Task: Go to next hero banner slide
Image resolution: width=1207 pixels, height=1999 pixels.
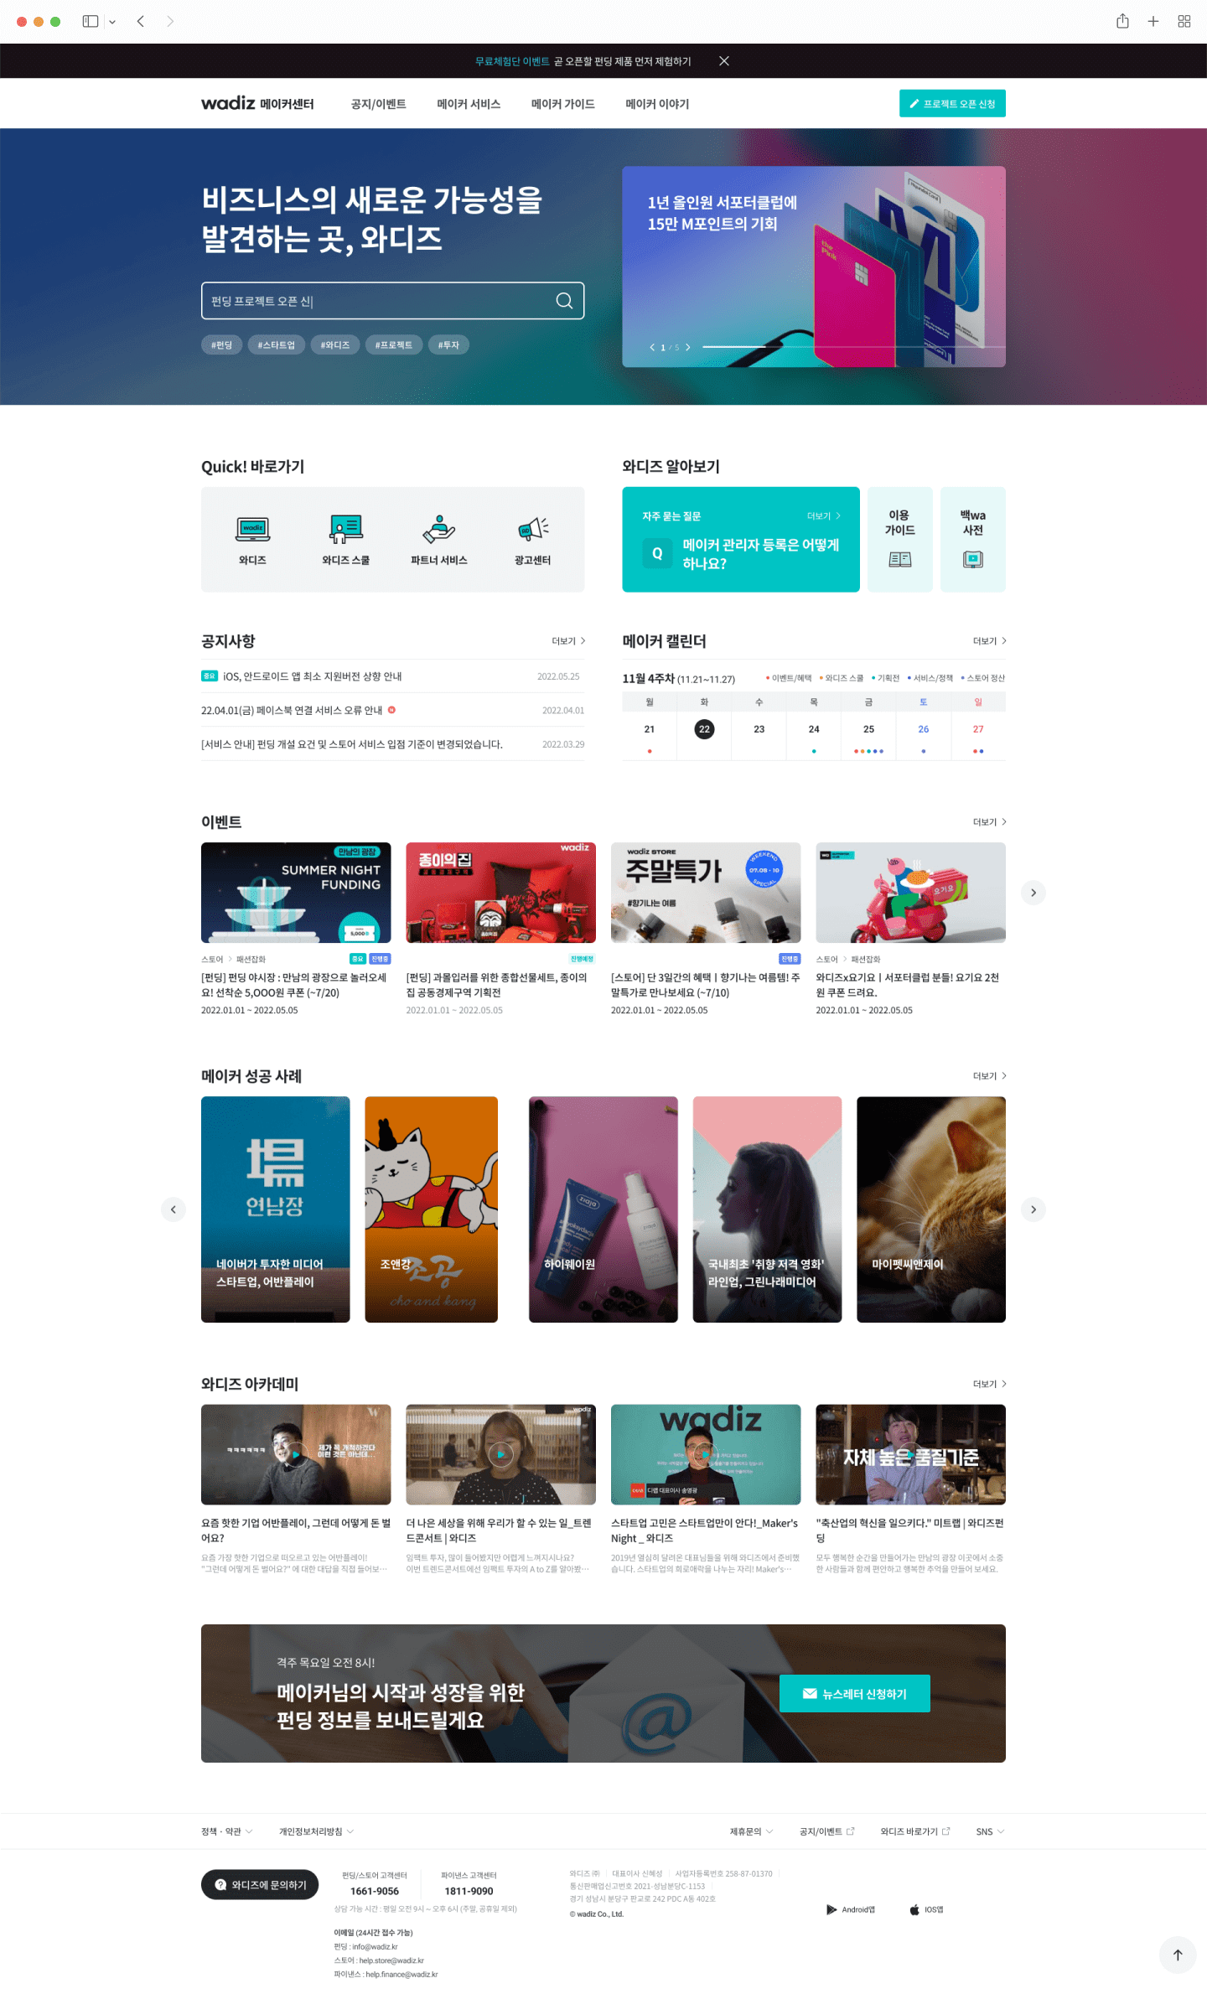Action: pyautogui.click(x=688, y=347)
